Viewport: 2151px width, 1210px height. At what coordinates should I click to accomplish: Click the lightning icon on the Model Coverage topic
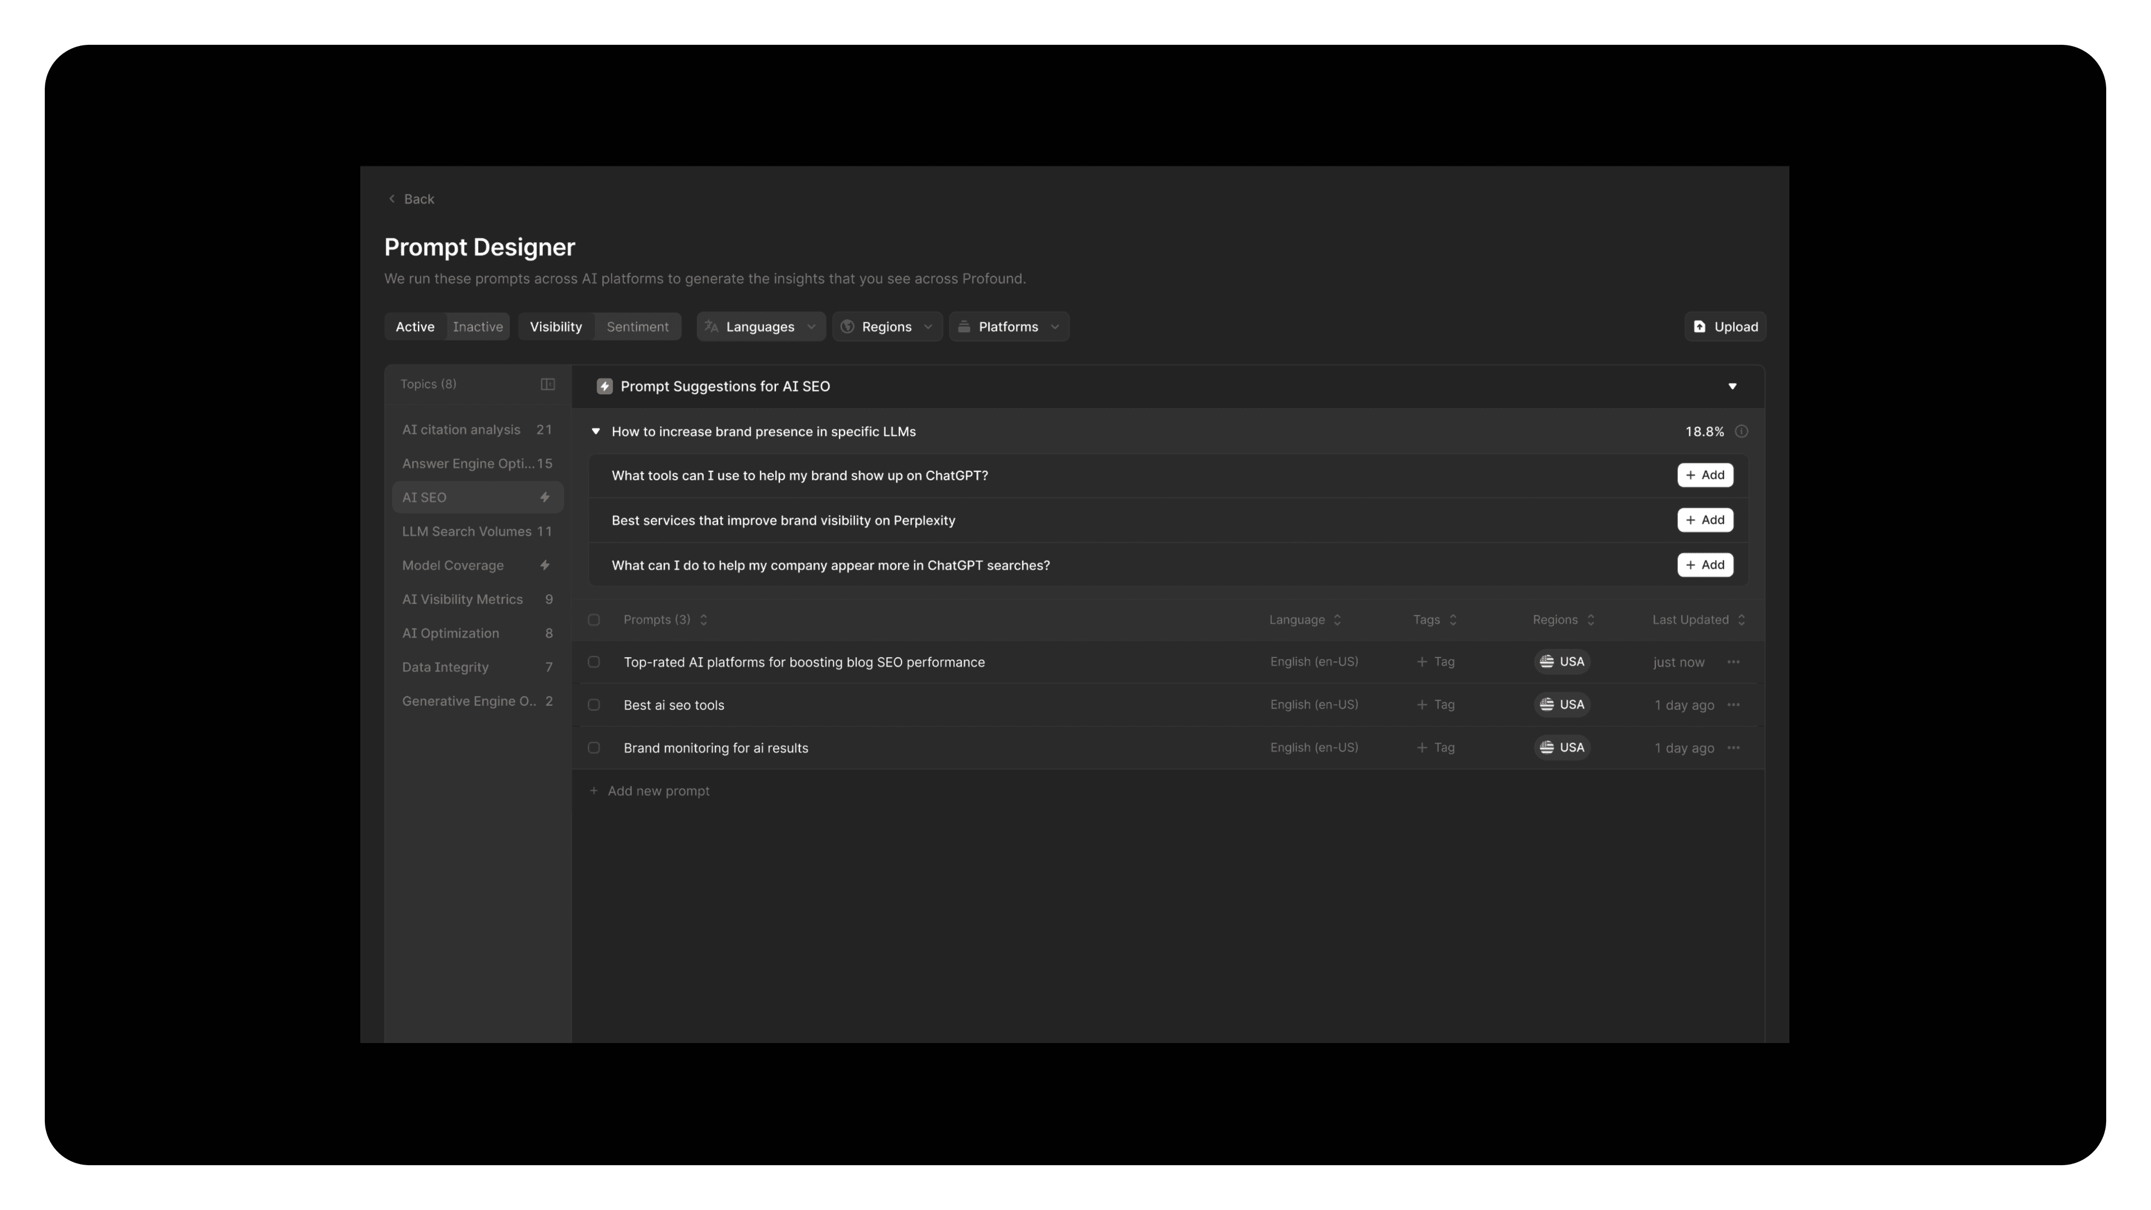pos(544,565)
